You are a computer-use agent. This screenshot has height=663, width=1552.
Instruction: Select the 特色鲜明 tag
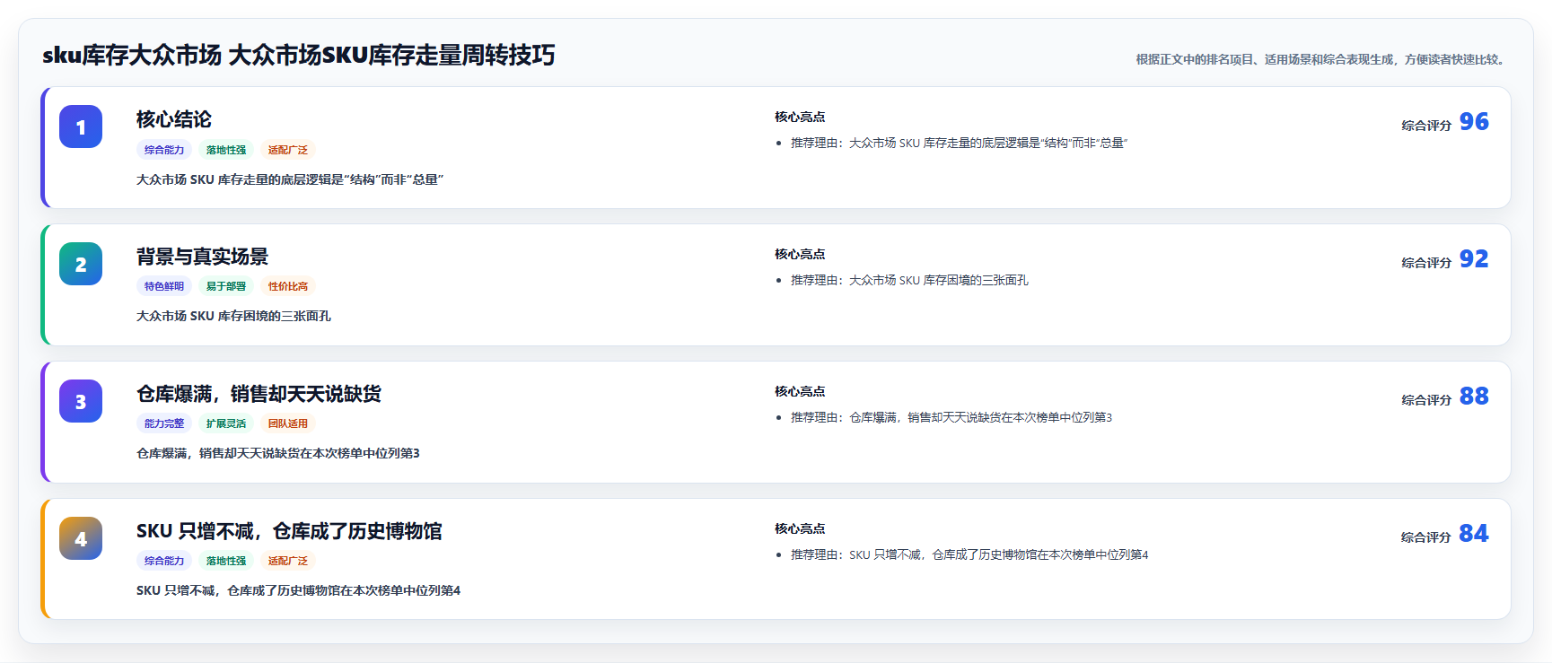click(x=164, y=286)
